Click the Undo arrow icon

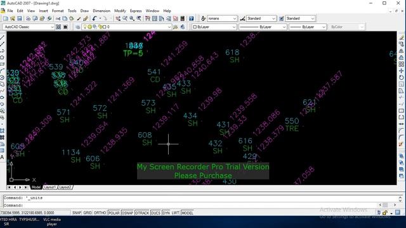(95, 18)
